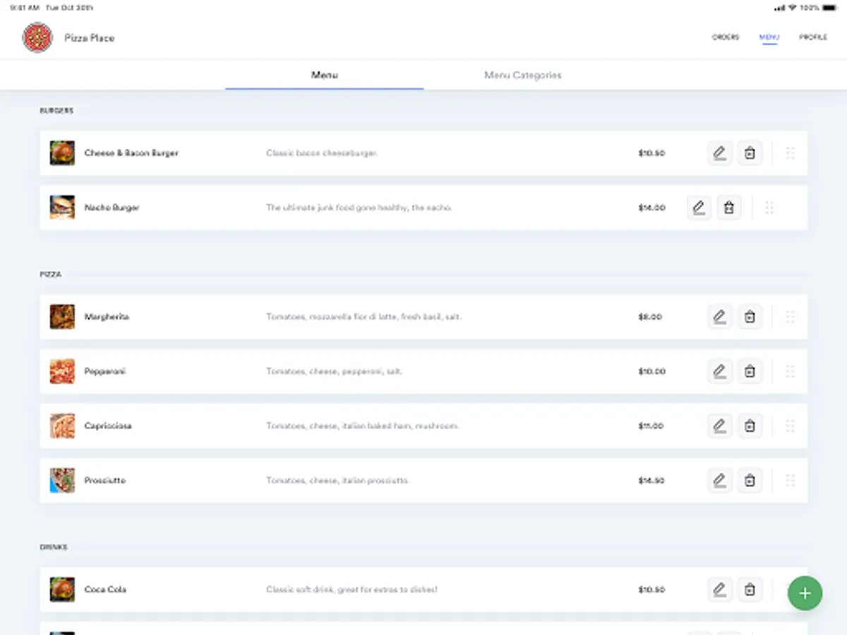The height and width of the screenshot is (635, 847).
Task: Delete the Nacho Burger item
Action: pyautogui.click(x=729, y=208)
